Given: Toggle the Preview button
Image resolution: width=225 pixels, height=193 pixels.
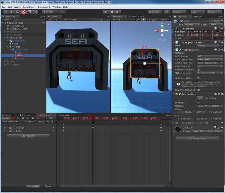Looking at the screenshot, I should click(x=6, y=118).
